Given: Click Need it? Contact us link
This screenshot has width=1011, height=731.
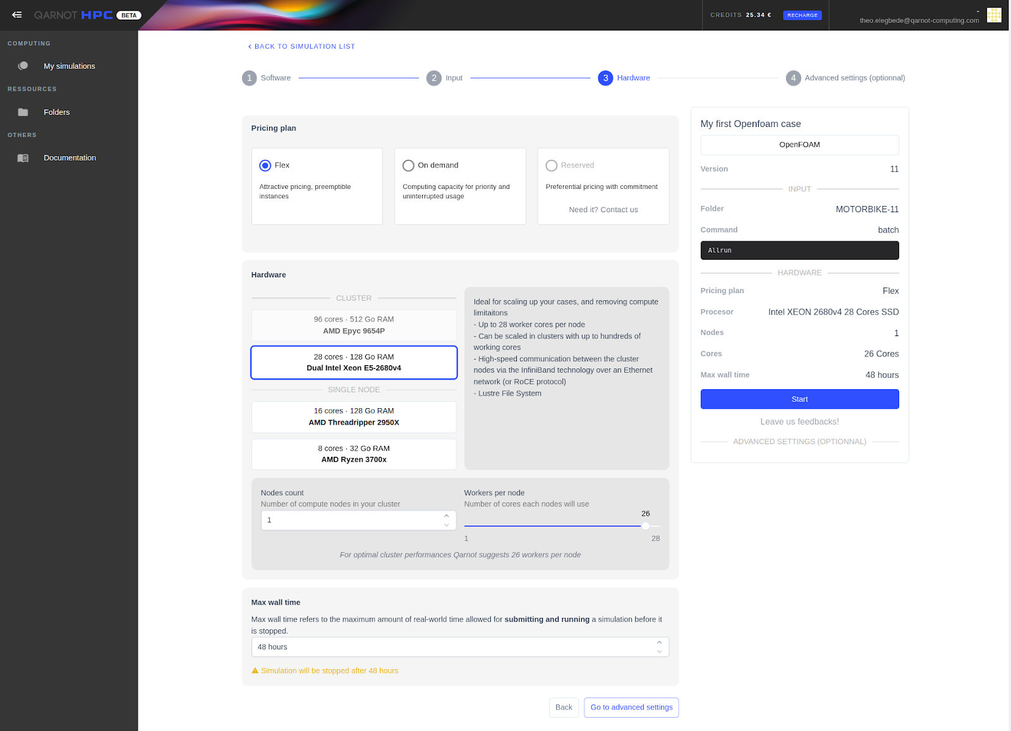Looking at the screenshot, I should coord(603,210).
